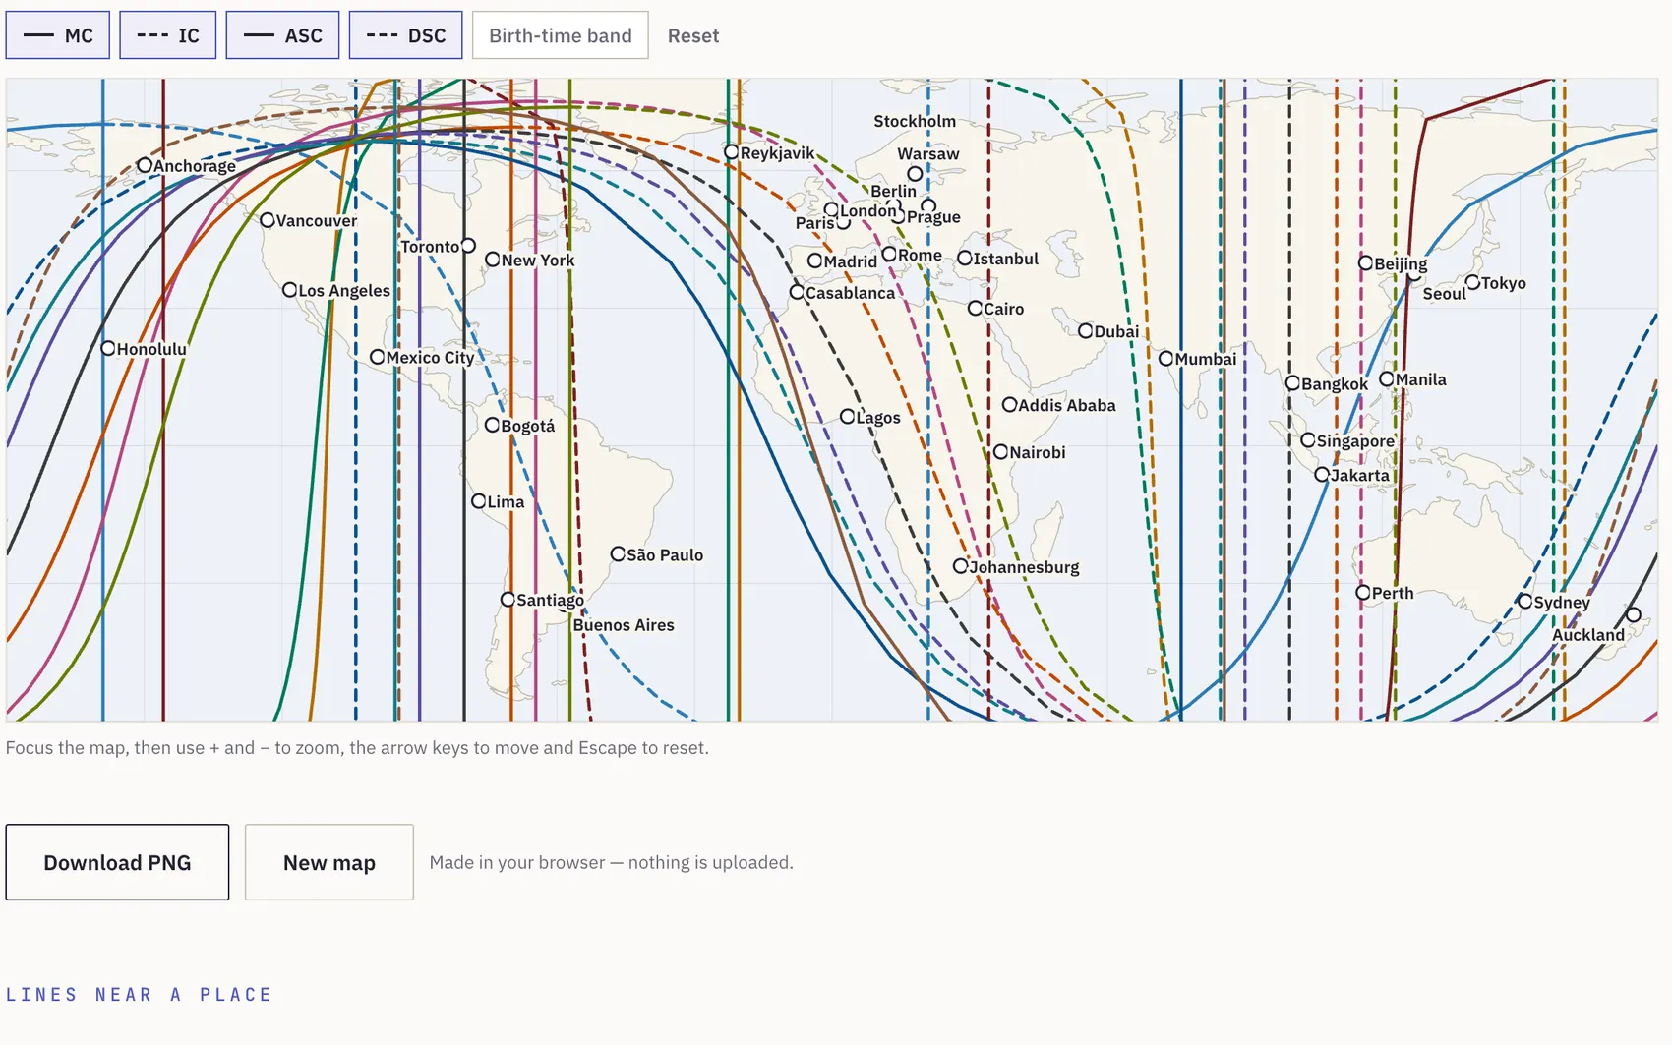Image resolution: width=1672 pixels, height=1045 pixels.
Task: Click the "LINES NEAR A PLACE" heading
Action: 139,994
